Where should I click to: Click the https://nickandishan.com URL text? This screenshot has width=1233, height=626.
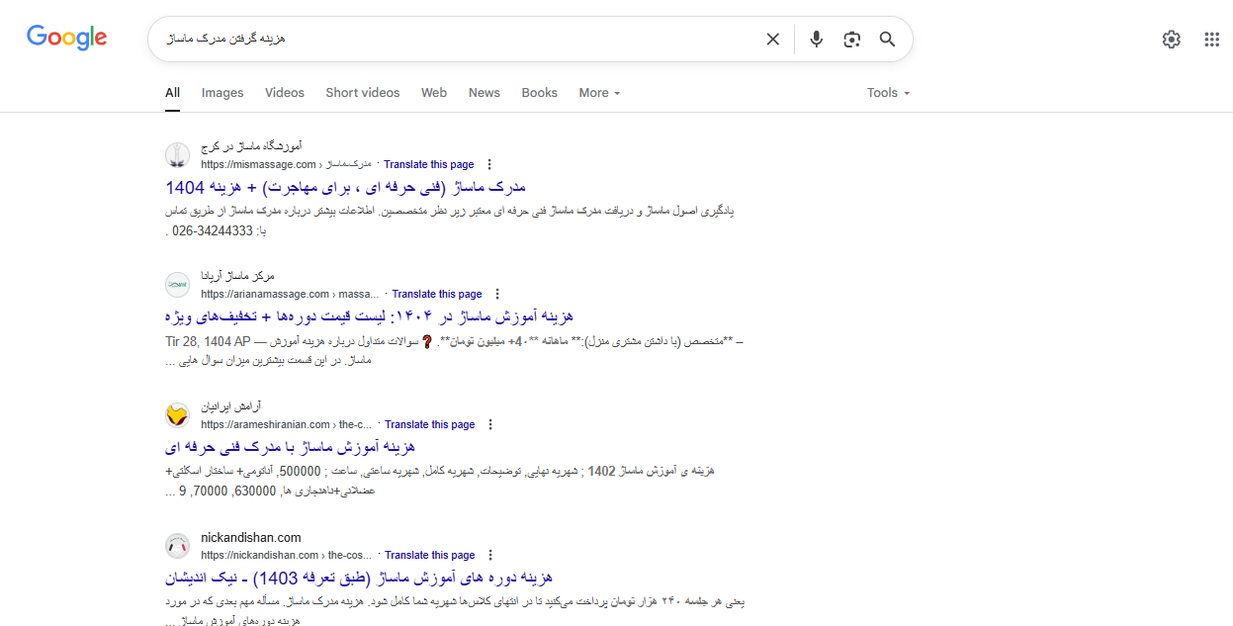tap(260, 555)
